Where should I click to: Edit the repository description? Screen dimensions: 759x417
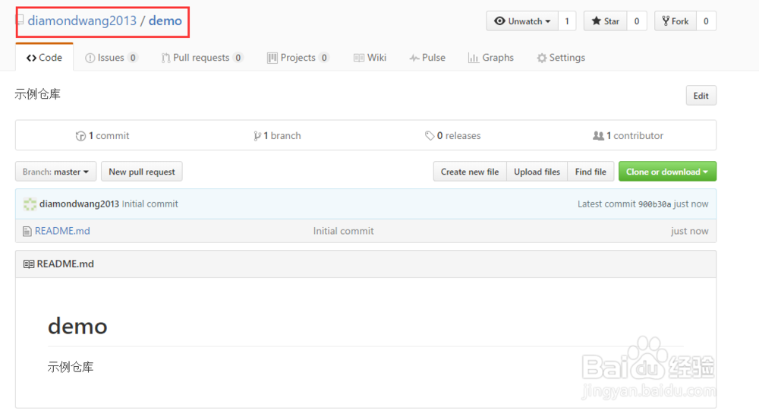pos(701,96)
